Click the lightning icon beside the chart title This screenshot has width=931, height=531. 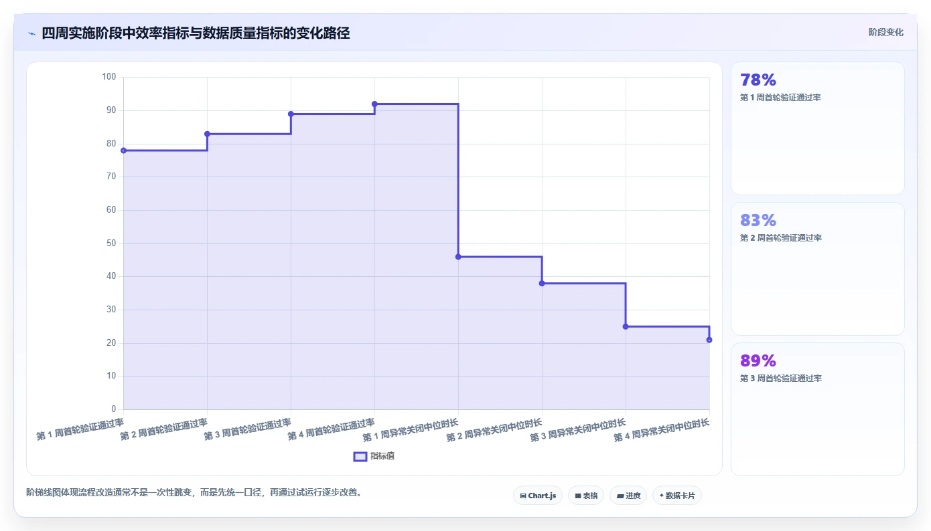pos(32,33)
